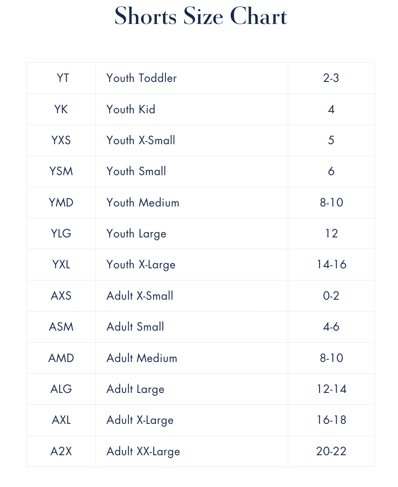Screen dimensions: 398x487
Task: Click the Youth Kid row label
Action: [x=131, y=109]
